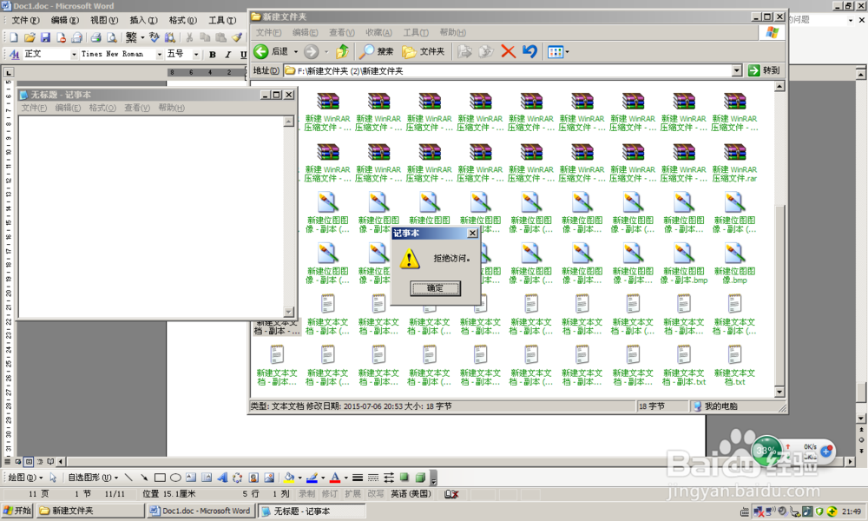Open the Times New Roman font dropdown
Screen dimensions: 868x521
coord(160,54)
